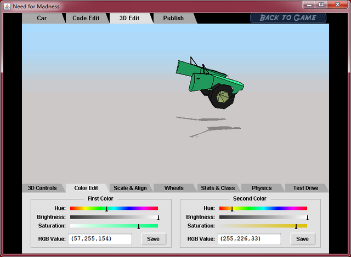Viewport: 351px width, 257px height.
Task: Click the First Color Brightness slider
Action: pyautogui.click(x=114, y=217)
